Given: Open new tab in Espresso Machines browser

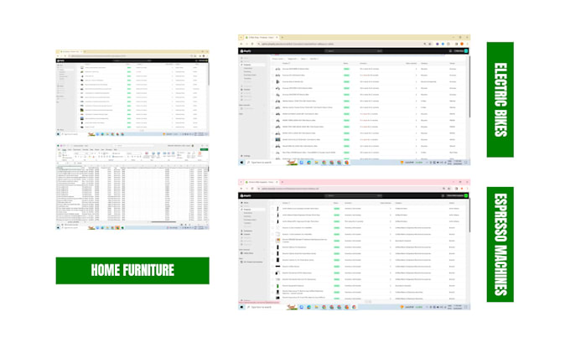Looking at the screenshot, I should point(282,182).
